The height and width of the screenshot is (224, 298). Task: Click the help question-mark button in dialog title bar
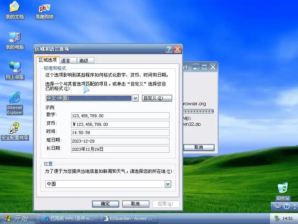[x=169, y=49]
